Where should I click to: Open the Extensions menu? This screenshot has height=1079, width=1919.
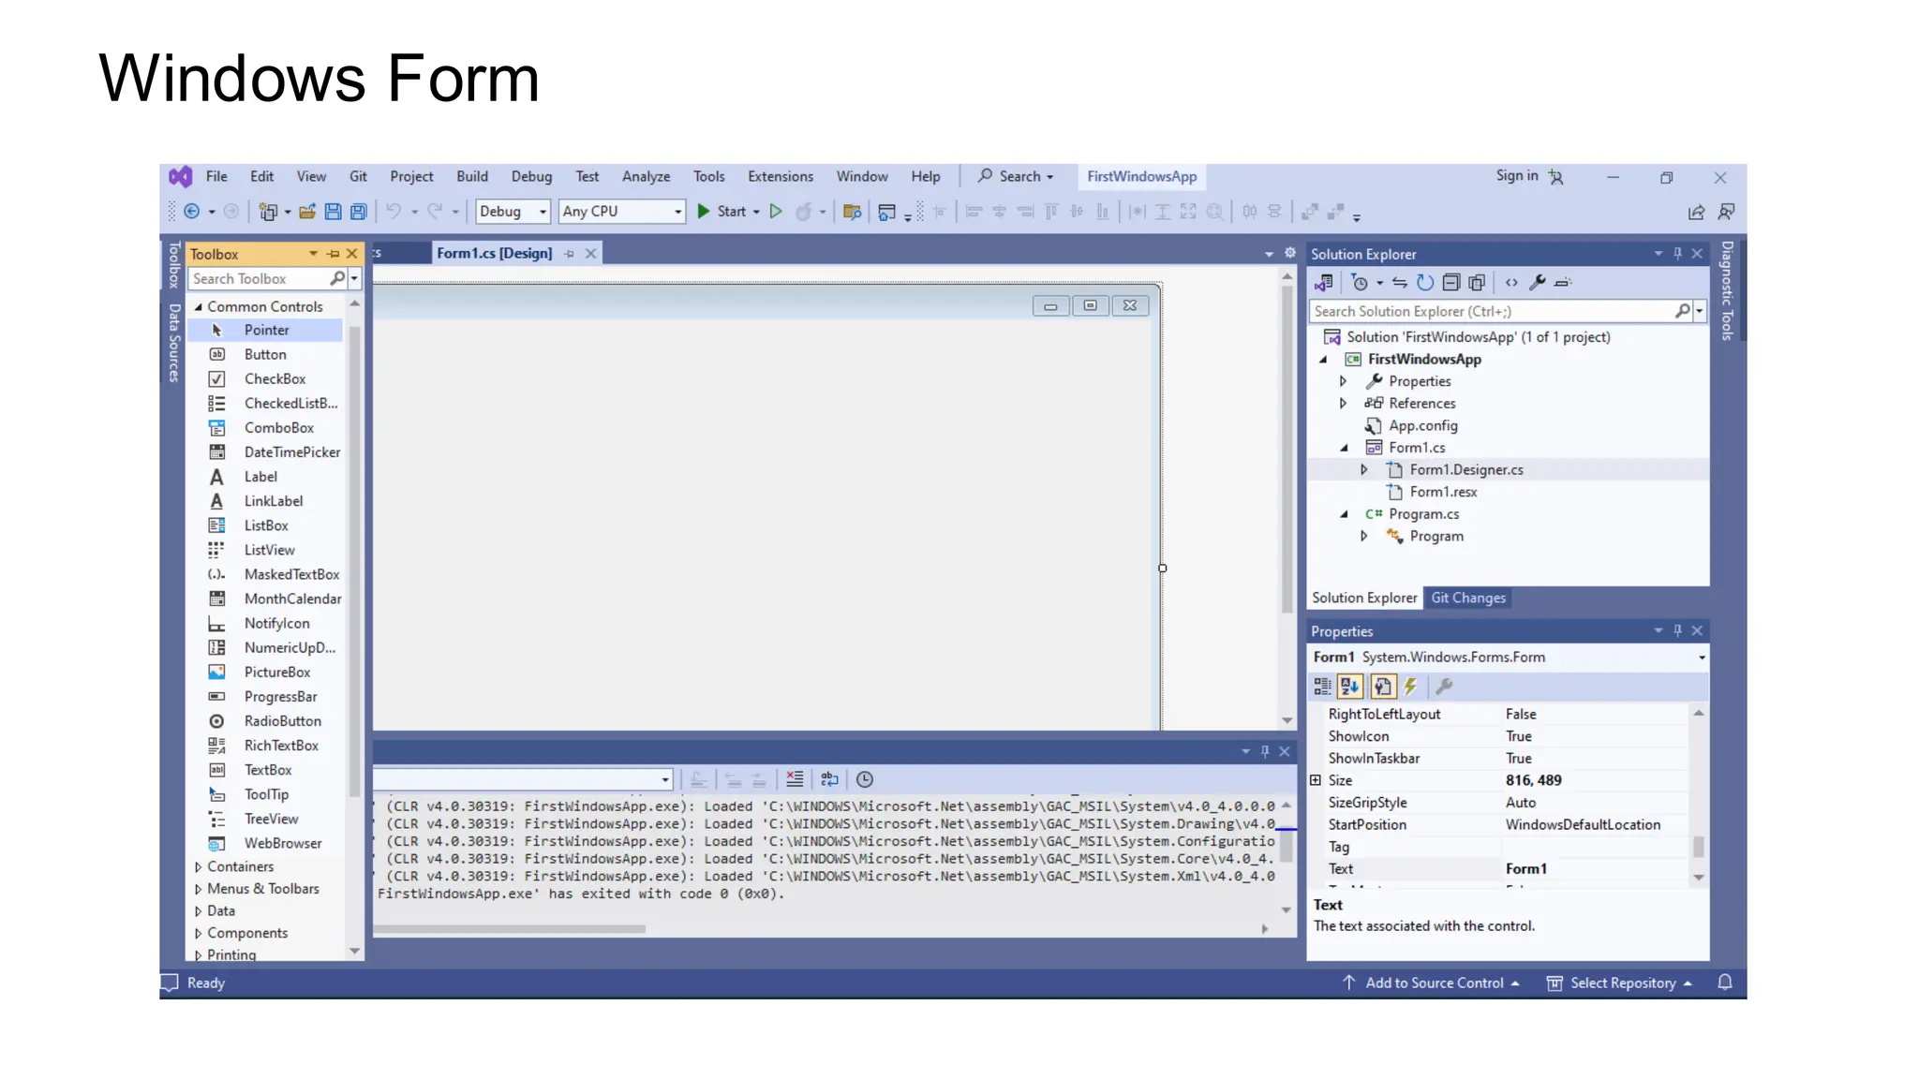pyautogui.click(x=781, y=176)
